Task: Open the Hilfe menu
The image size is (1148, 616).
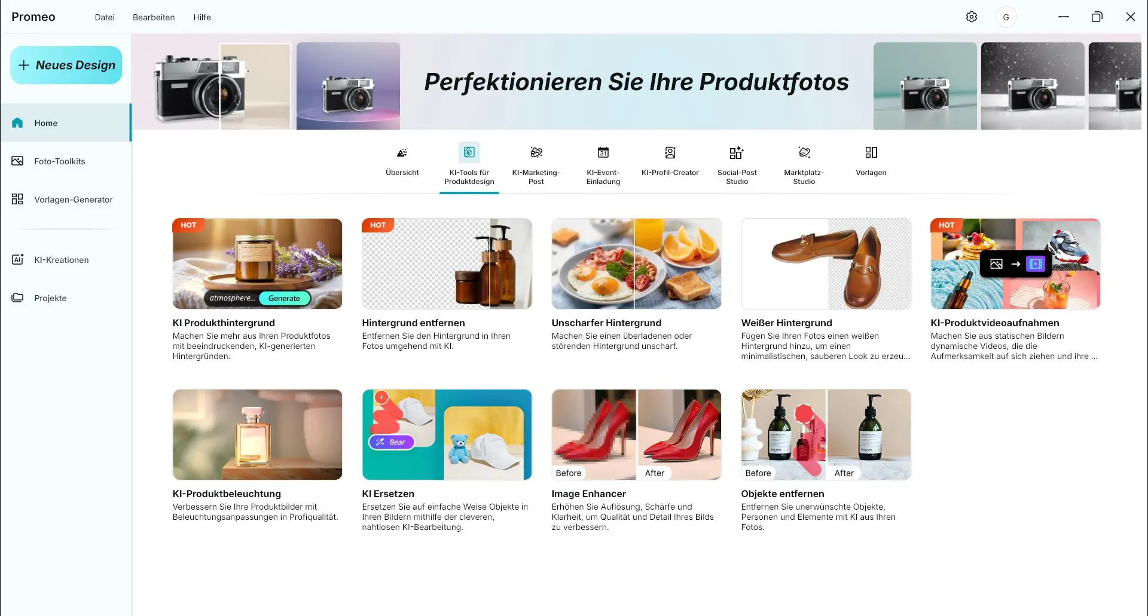Action: (202, 17)
